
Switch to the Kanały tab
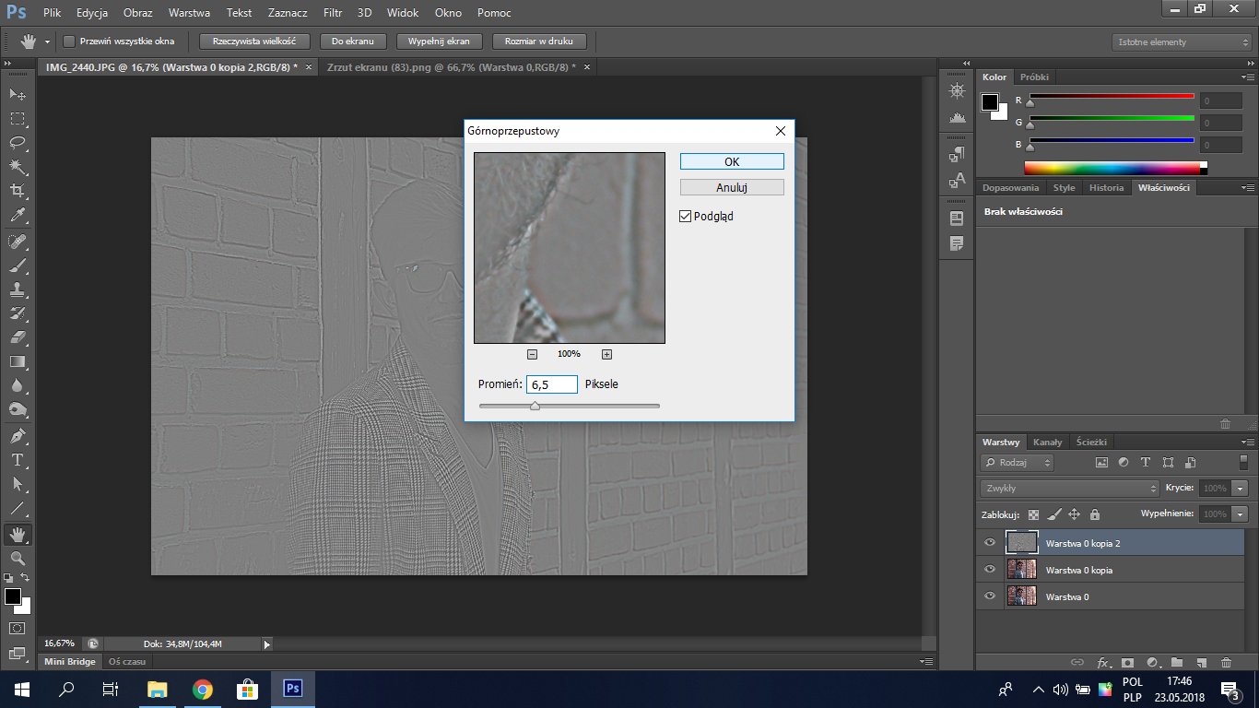click(x=1047, y=442)
